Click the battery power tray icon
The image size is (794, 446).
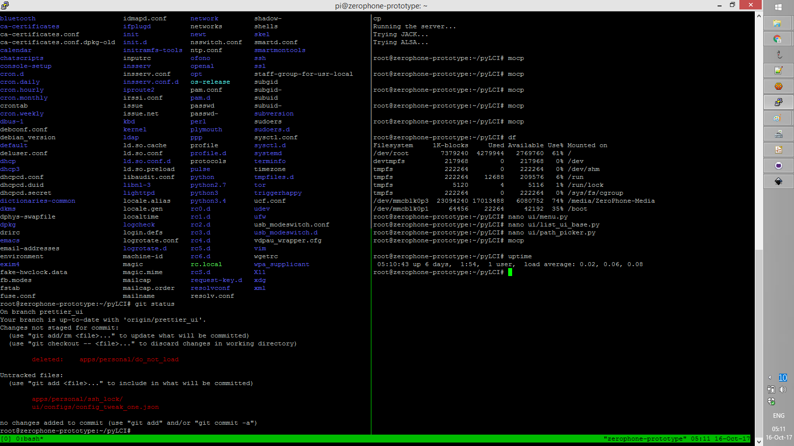pyautogui.click(x=771, y=390)
